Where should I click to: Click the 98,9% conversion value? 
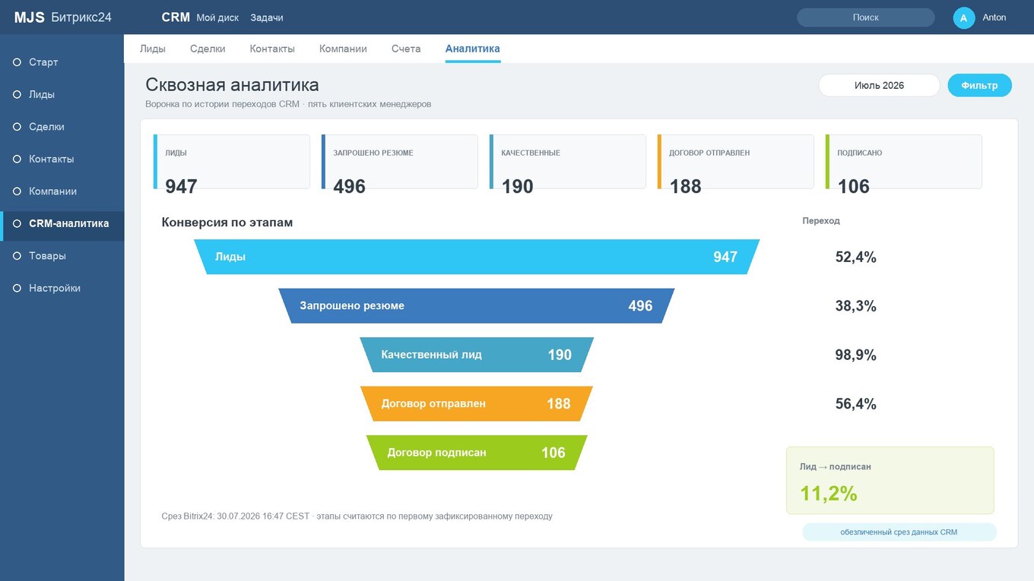point(856,355)
